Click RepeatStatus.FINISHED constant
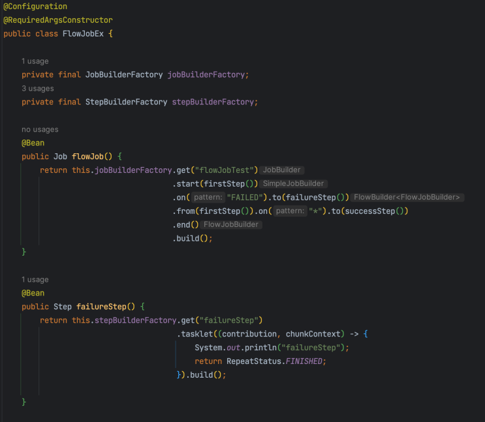This screenshot has width=485, height=422. pyautogui.click(x=274, y=361)
